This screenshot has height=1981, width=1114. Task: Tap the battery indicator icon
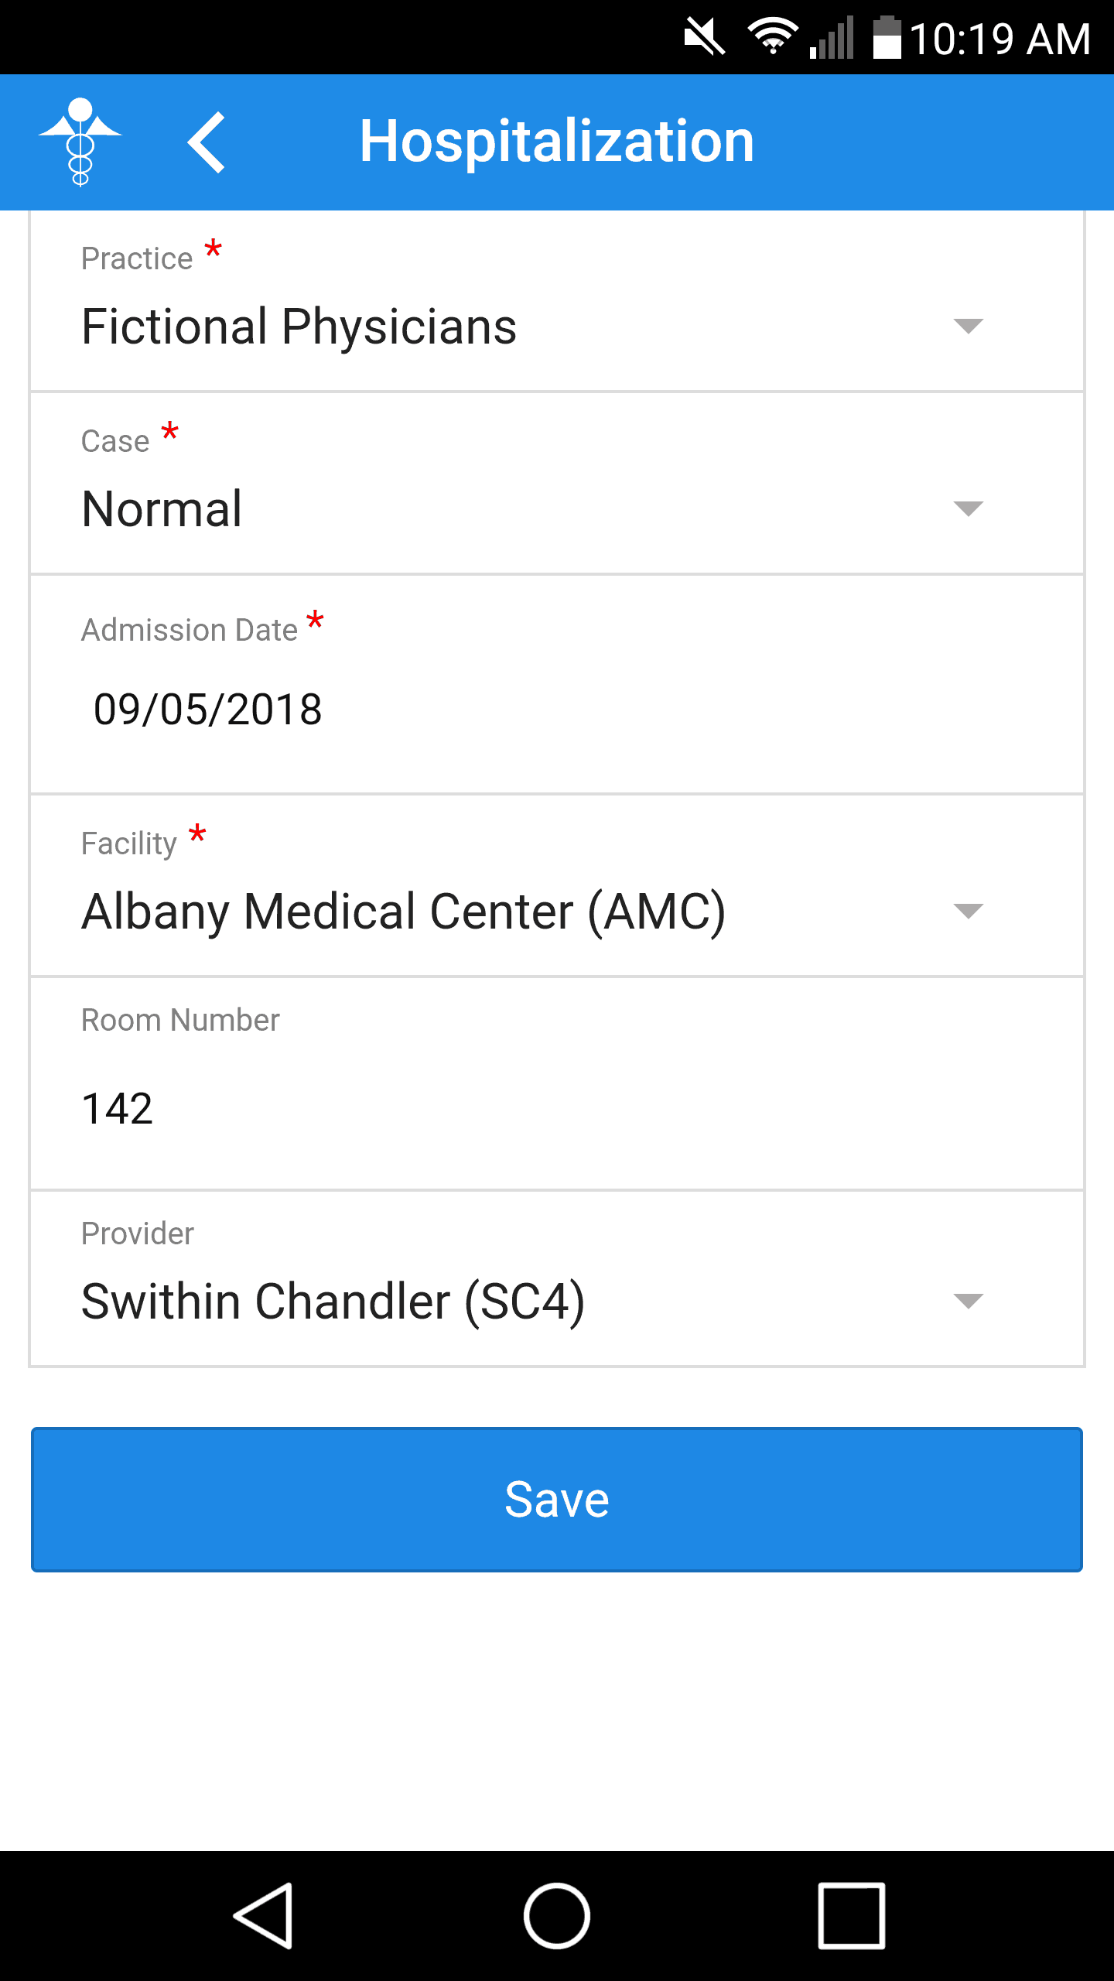pos(887,37)
